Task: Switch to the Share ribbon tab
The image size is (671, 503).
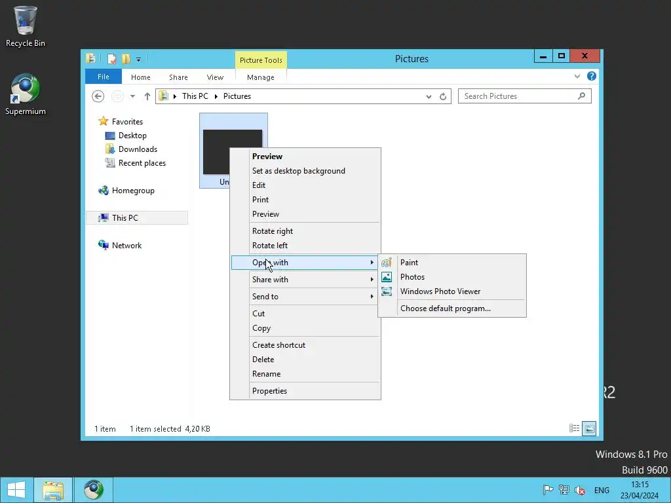Action: (178, 77)
